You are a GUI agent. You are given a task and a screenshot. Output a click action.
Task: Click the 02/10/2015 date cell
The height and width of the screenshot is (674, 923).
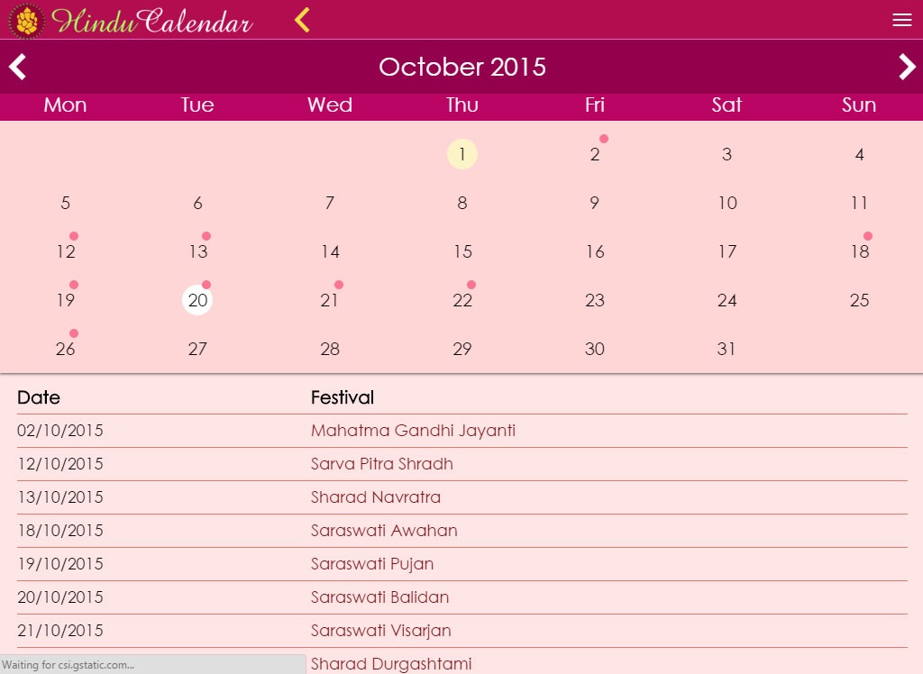[x=60, y=431]
